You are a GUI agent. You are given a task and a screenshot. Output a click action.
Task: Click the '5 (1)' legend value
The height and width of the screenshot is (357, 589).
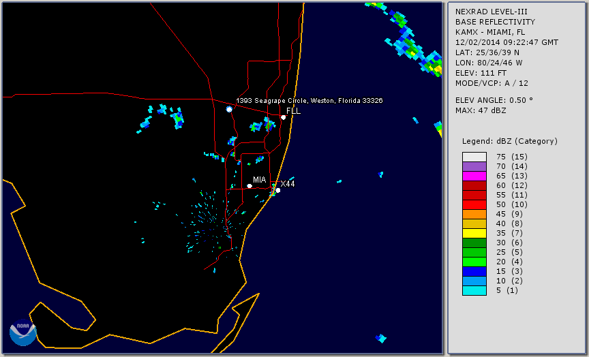tap(507, 290)
